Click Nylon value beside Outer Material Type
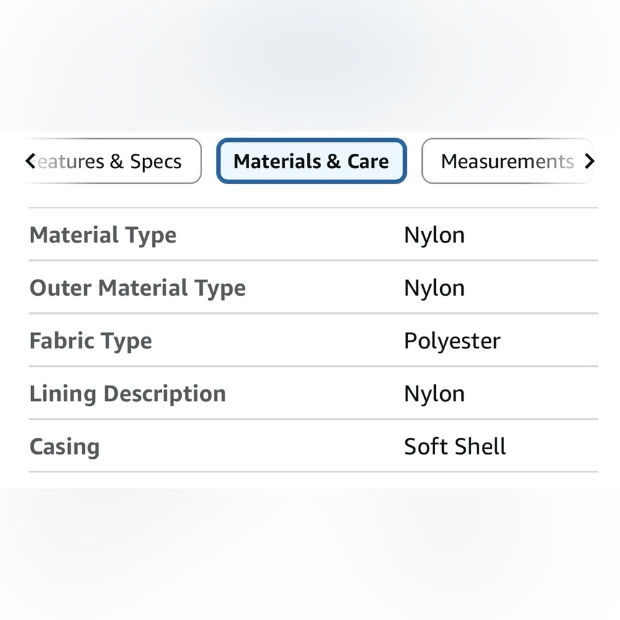 [434, 288]
